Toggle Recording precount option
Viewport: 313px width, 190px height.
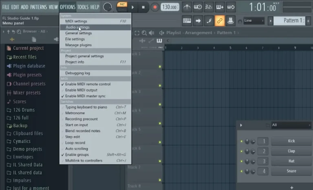coord(95,119)
